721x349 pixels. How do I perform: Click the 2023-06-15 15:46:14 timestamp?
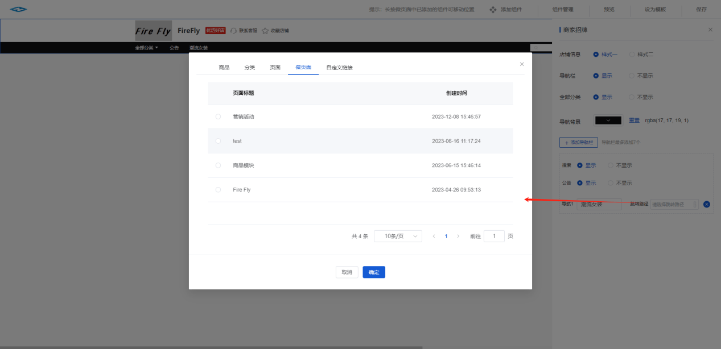tap(456, 165)
